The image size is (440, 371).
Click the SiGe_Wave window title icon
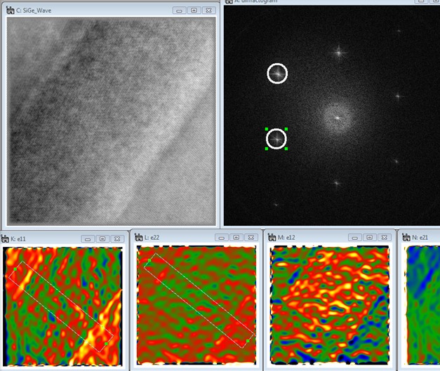coord(9,11)
